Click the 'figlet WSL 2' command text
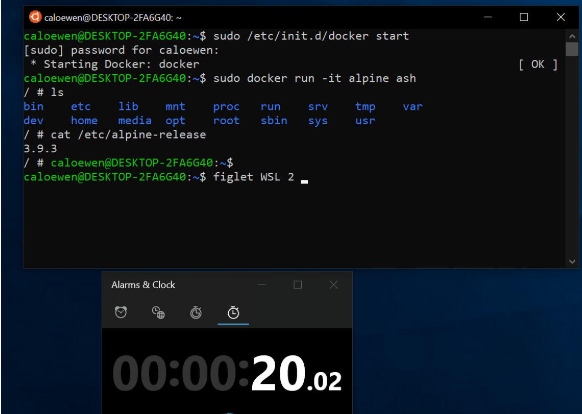The height and width of the screenshot is (414, 582). pos(254,177)
